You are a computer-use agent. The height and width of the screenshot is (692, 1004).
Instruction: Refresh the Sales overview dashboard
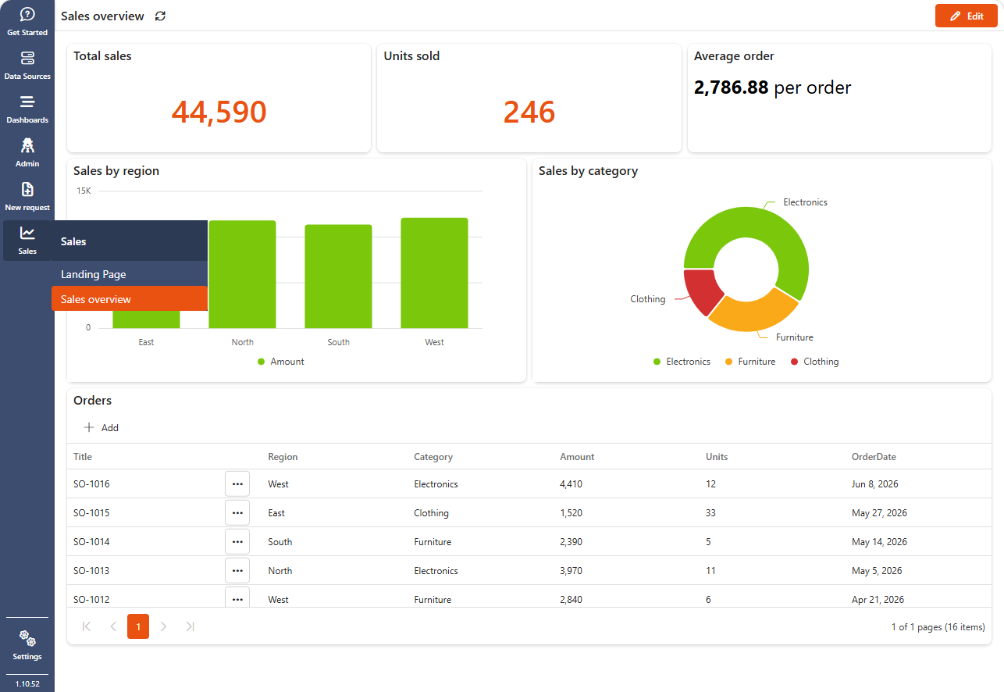(160, 16)
